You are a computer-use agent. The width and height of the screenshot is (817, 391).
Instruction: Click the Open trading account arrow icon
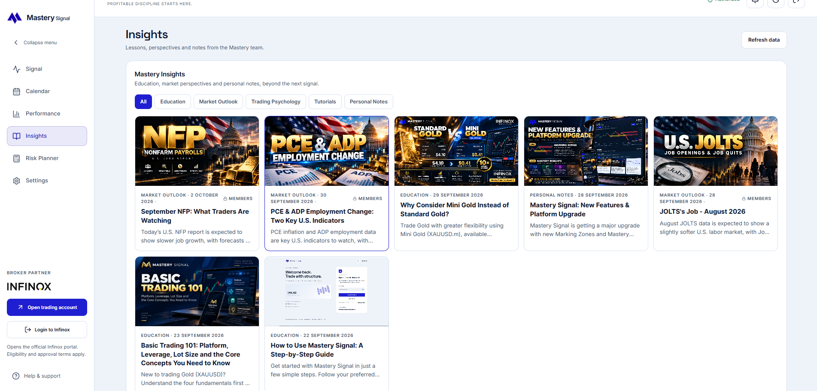[20, 307]
